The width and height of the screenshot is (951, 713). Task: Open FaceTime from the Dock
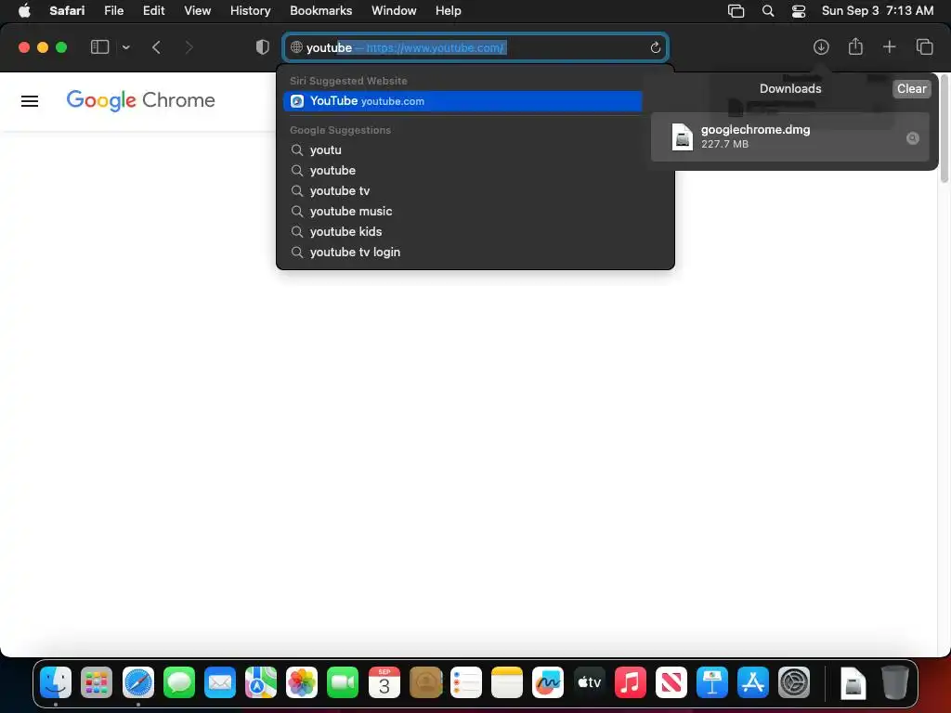343,682
